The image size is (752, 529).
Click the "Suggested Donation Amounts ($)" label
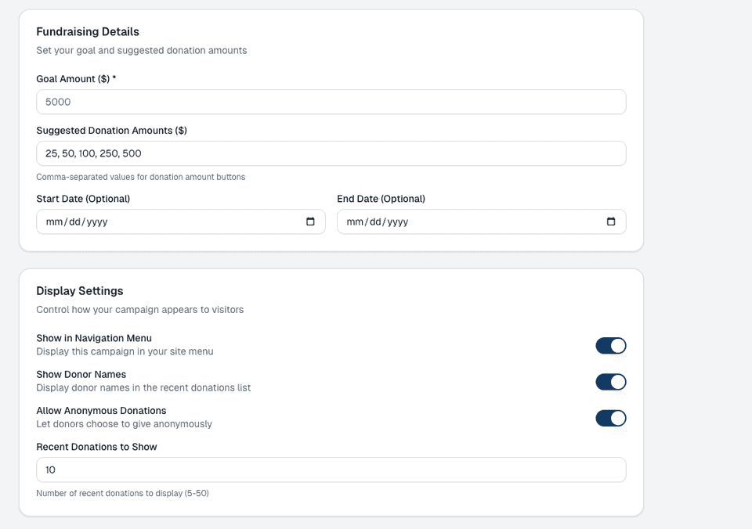[111, 131]
